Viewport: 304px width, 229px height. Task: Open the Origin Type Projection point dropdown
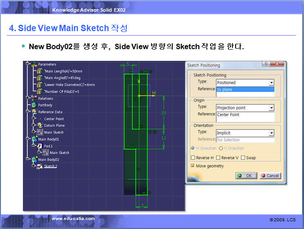(271, 108)
